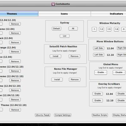Image resolution: width=126 pixels, height=126 pixels.
Task: Set Window Metacity to 1.5
Action: click(x=109, y=29)
